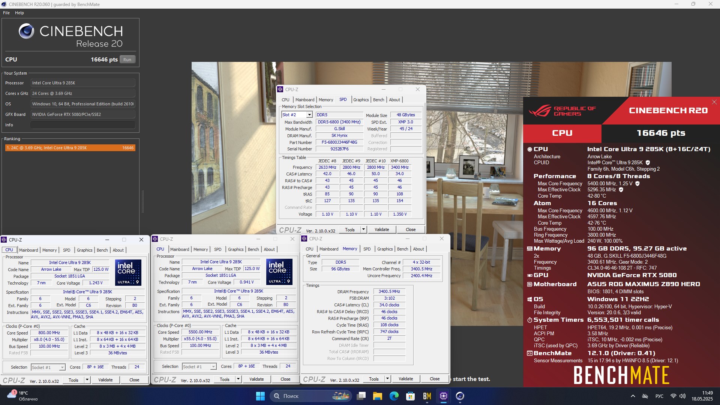The height and width of the screenshot is (405, 720).
Task: Expand the Tools arrow in the CPU-Z SPD window
Action: point(363,229)
